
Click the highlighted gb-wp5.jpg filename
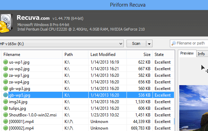tap(19, 95)
